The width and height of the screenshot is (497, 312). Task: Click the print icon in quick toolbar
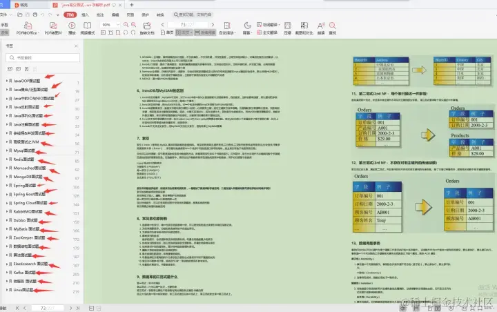point(35,14)
